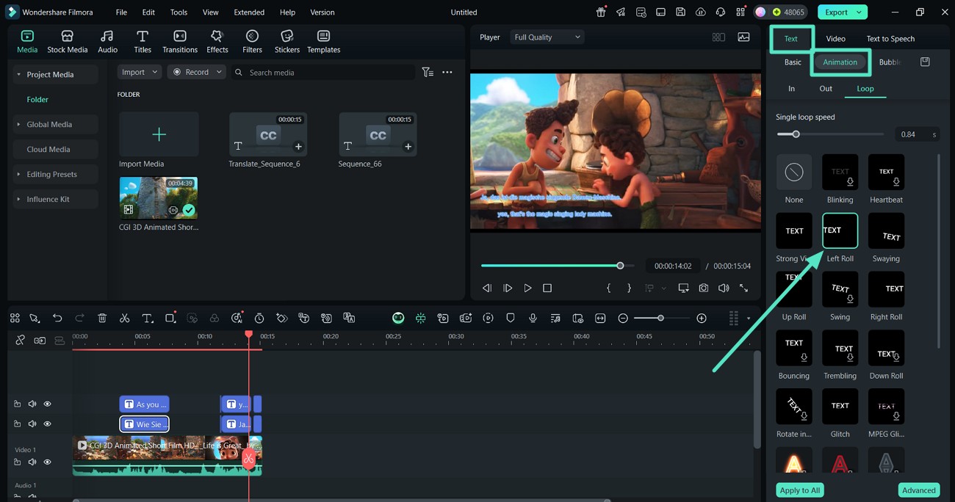Image resolution: width=955 pixels, height=502 pixels.
Task: Click the stats graph icon above the preview
Action: 743,37
